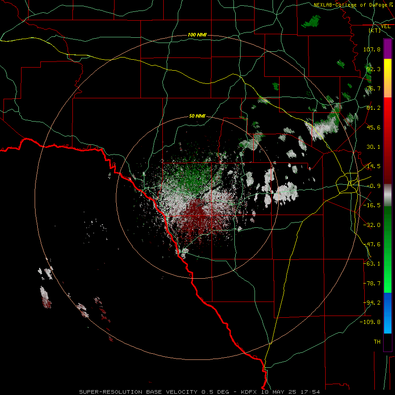Image resolution: width=395 pixels, height=395 pixels.
Task: Select the -63.1 scale value
Action: pos(372,264)
